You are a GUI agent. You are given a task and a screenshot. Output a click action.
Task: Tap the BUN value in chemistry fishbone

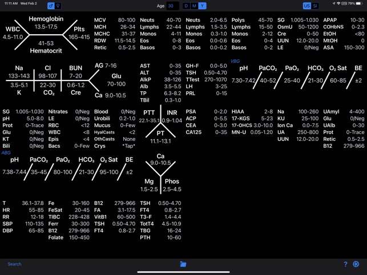(x=75, y=76)
